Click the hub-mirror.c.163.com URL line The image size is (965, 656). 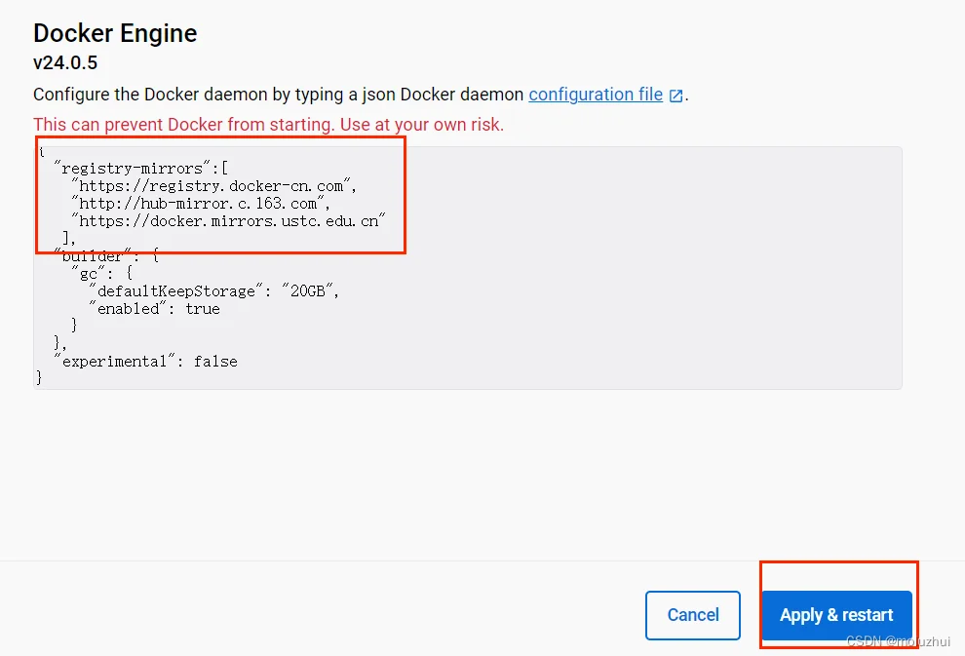[202, 203]
